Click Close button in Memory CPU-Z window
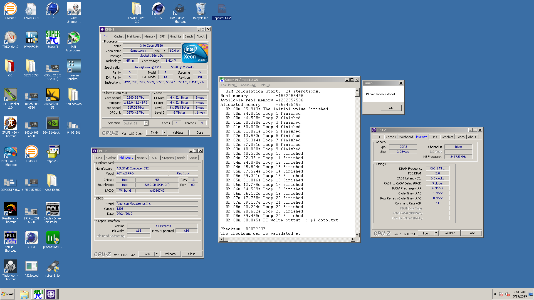Viewport: 534px width, 300px height. pos(471,233)
